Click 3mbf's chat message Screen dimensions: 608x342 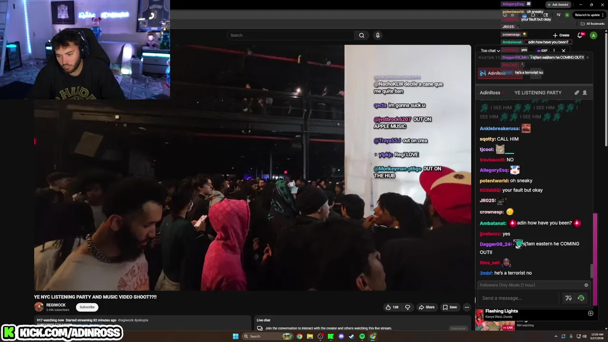pos(513,273)
